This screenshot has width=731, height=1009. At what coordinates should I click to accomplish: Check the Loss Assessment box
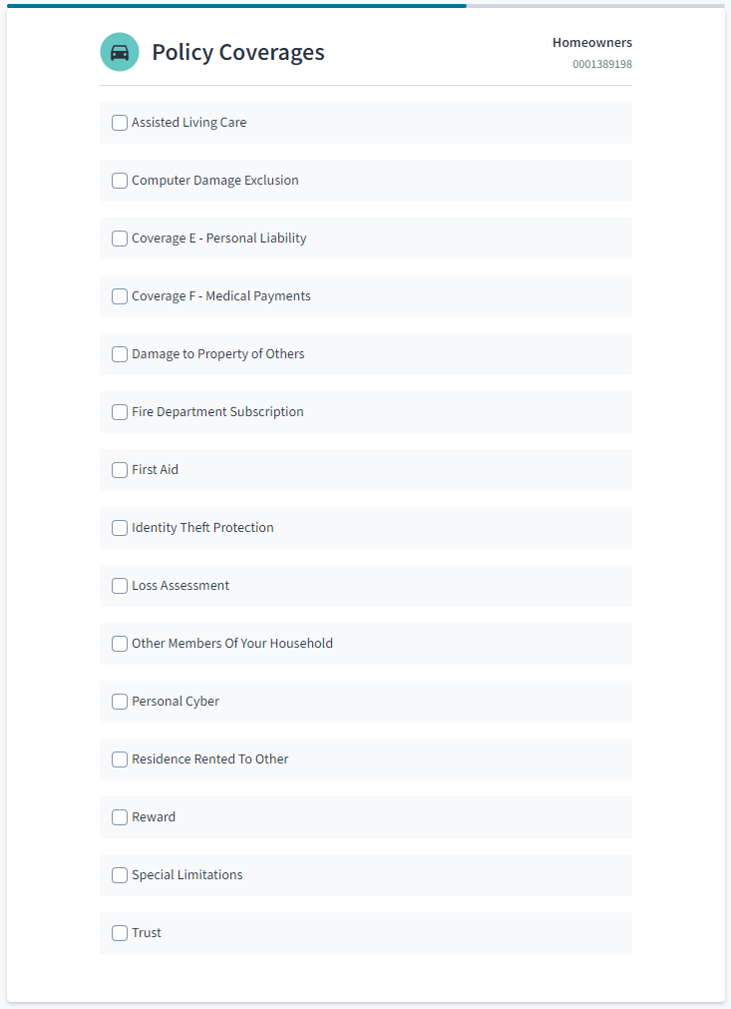click(x=120, y=586)
